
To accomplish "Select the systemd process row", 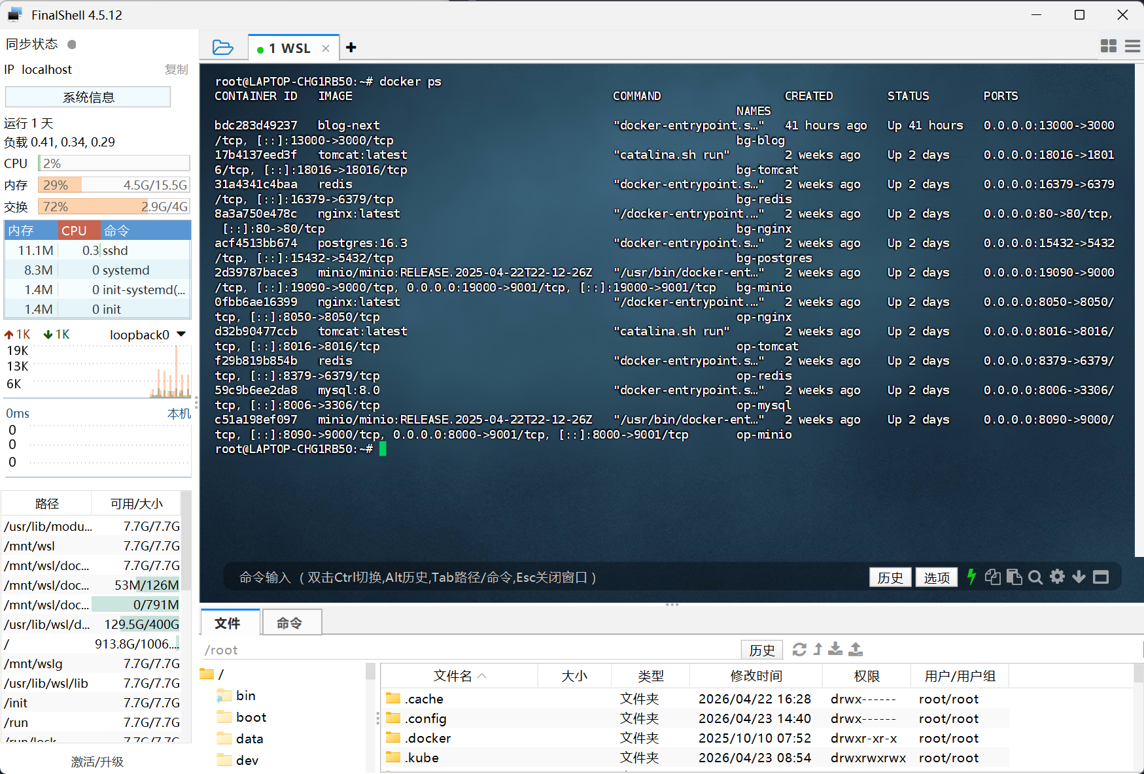I will point(97,270).
